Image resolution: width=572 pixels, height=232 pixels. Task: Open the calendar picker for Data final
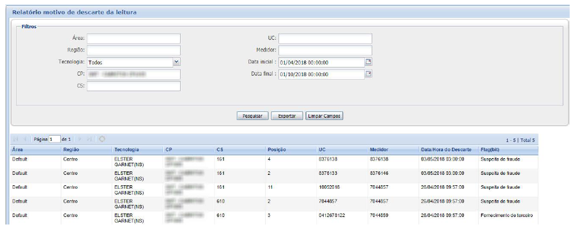point(368,74)
